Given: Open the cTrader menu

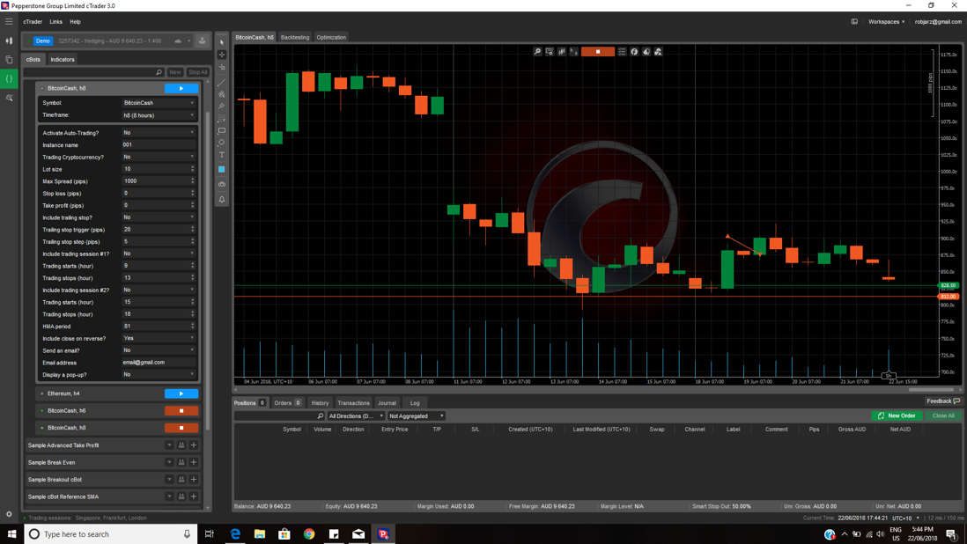Looking at the screenshot, I should 33,21.
